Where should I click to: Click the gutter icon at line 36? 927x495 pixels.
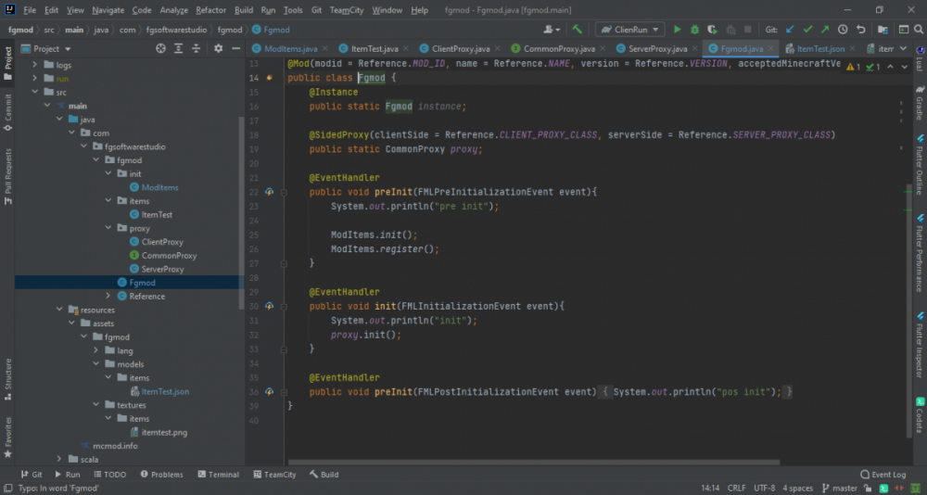pyautogui.click(x=270, y=391)
